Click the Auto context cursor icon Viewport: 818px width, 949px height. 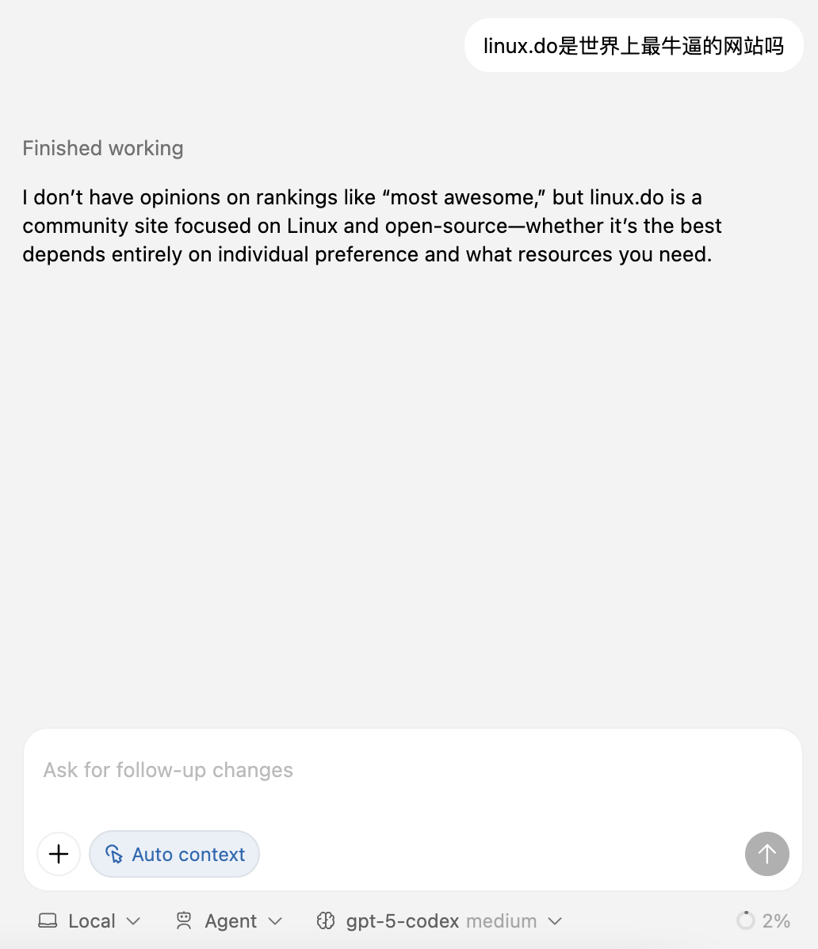coord(114,854)
